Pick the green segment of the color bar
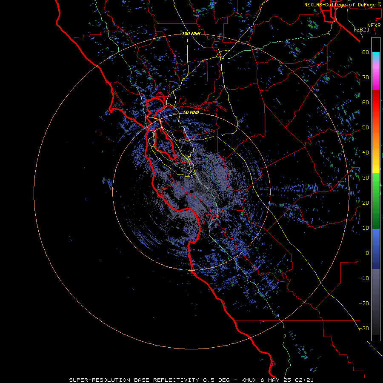The height and width of the screenshot is (383, 383). pyautogui.click(x=376, y=201)
